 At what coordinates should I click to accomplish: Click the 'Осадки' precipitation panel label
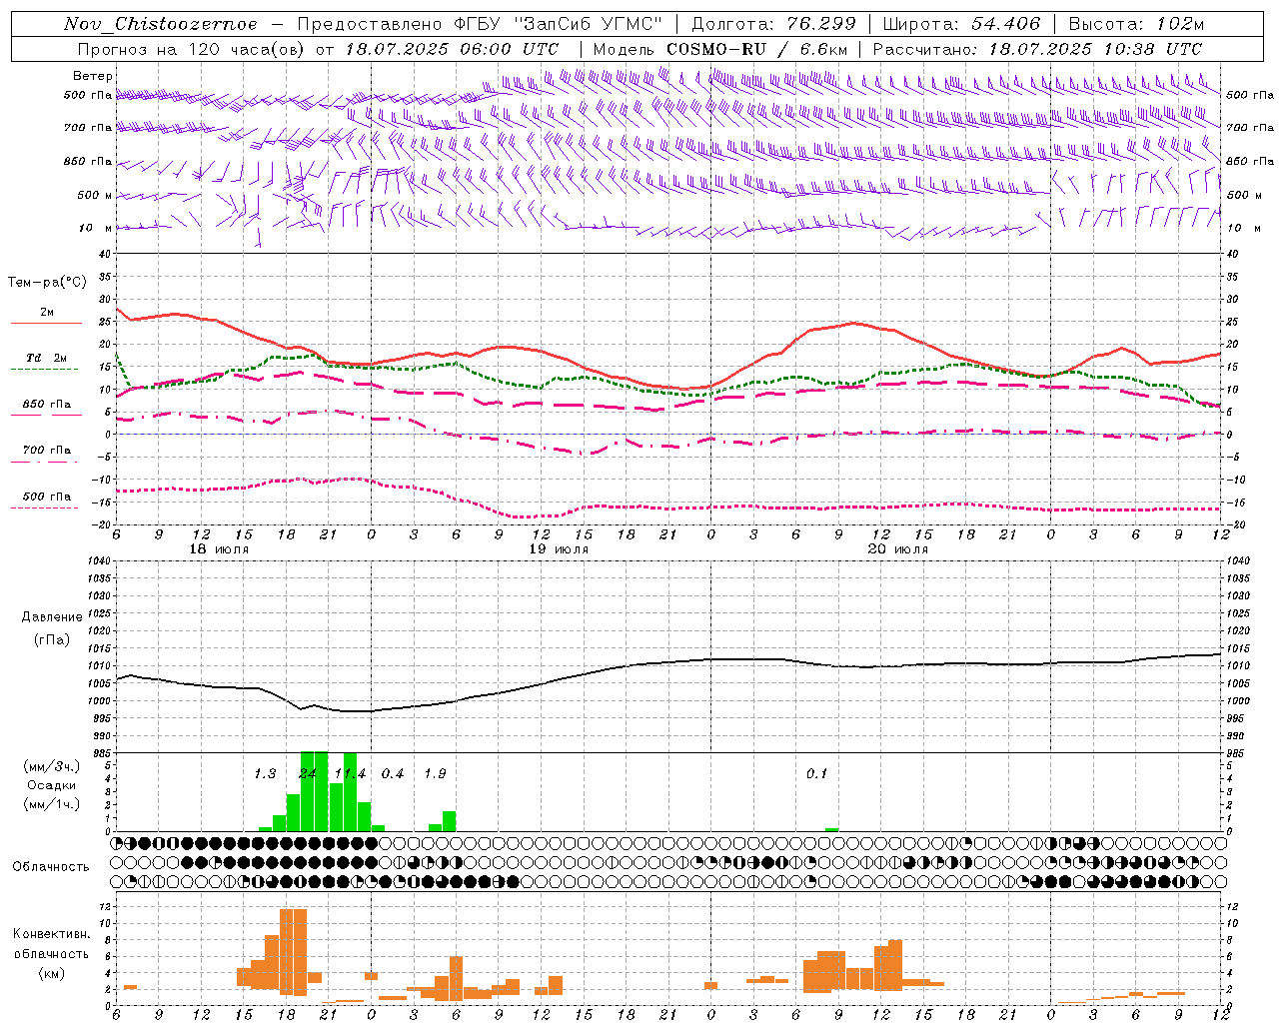[x=51, y=785]
